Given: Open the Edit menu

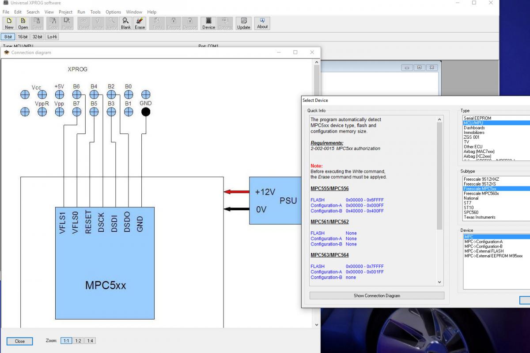Looking at the screenshot, I should coord(18,12).
